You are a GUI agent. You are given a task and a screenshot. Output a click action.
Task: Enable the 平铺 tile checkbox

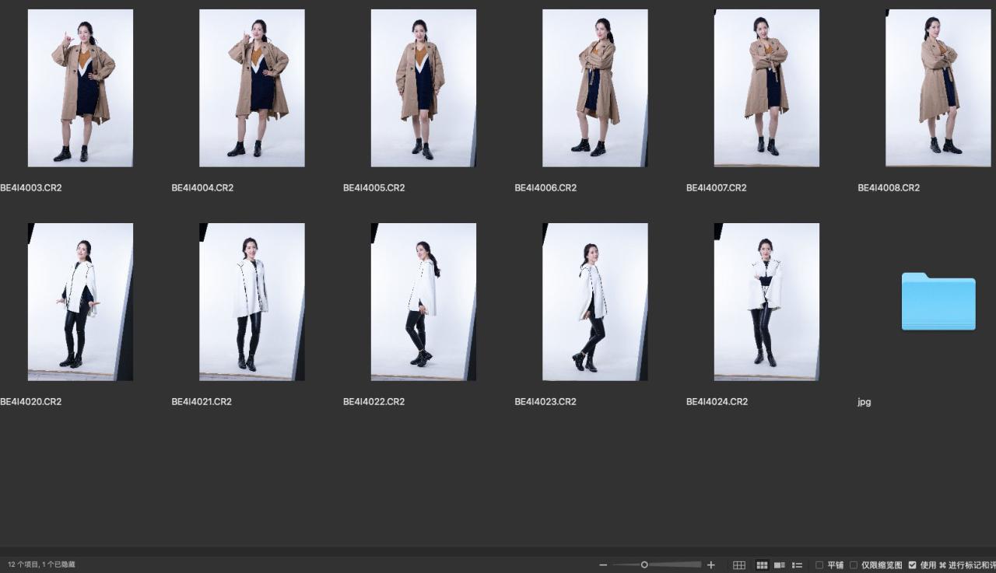tap(819, 565)
